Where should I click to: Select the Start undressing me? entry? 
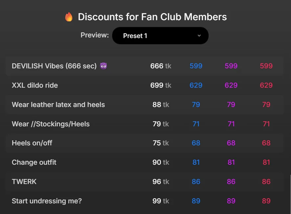47,201
